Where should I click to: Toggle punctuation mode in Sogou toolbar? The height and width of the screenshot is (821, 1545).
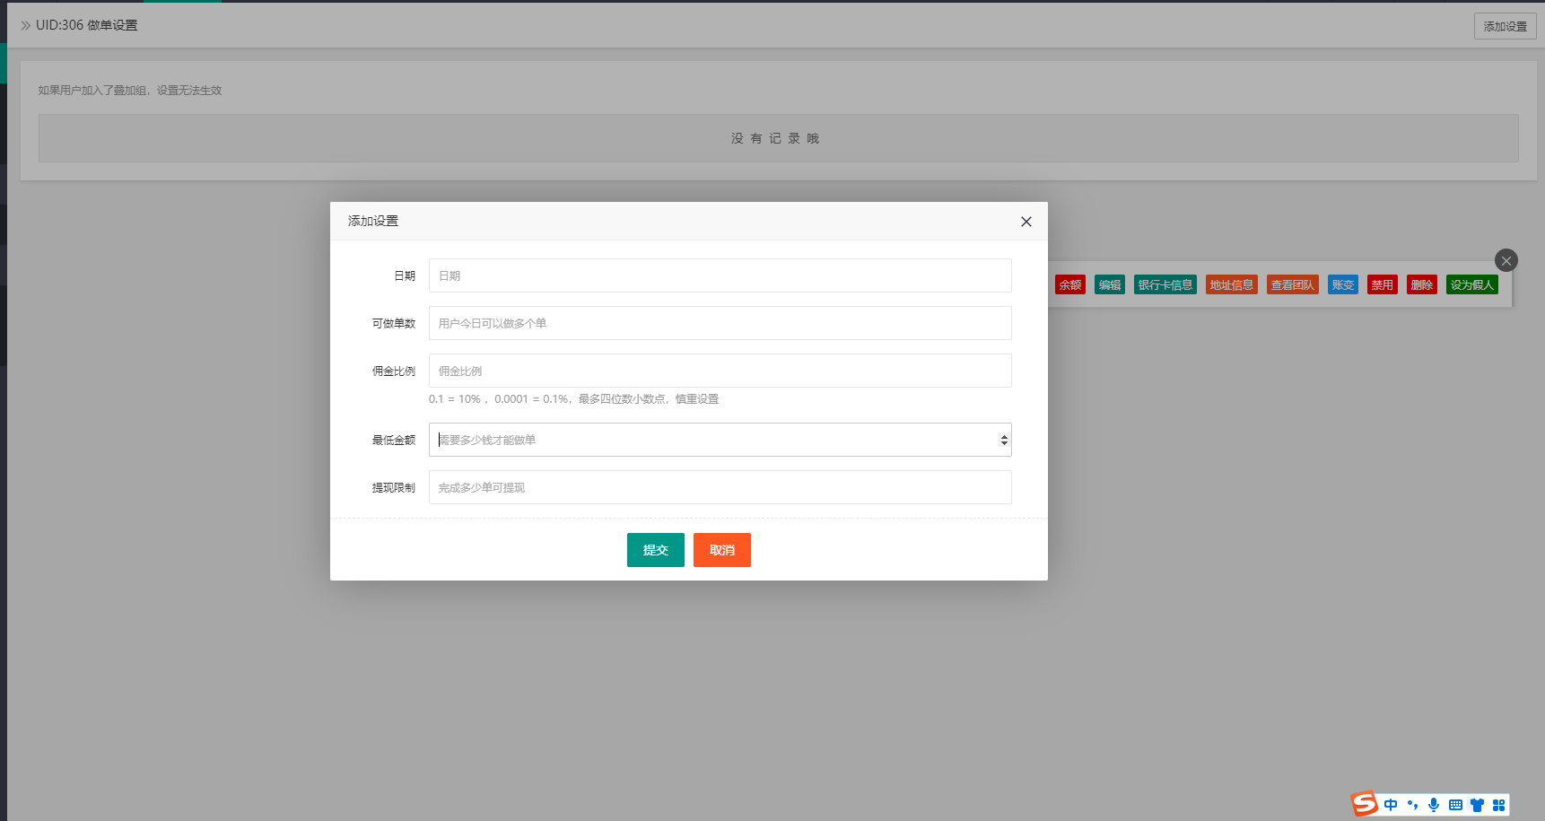pos(1412,805)
